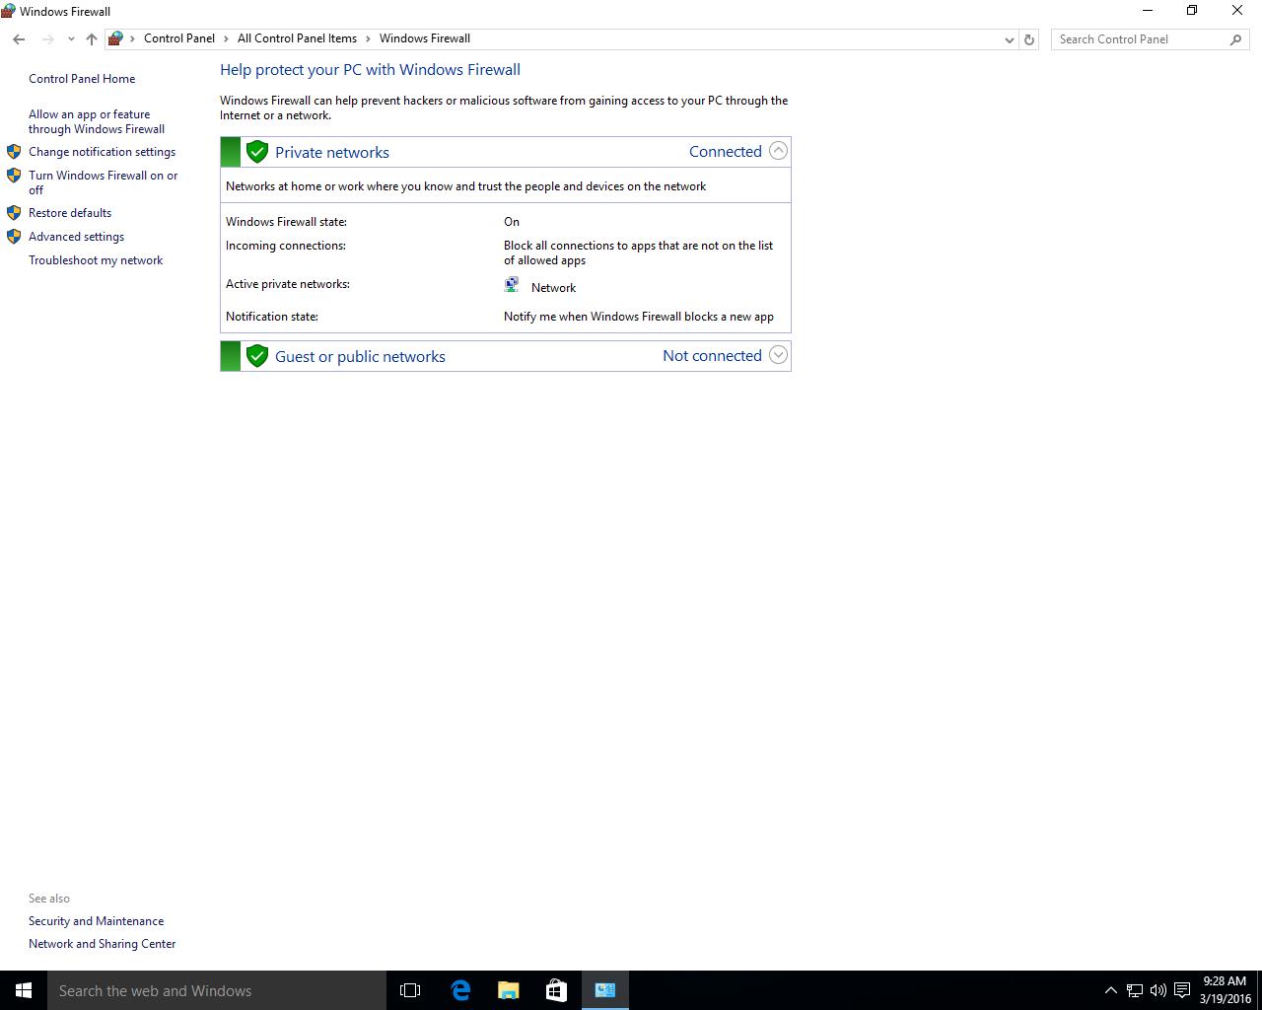The image size is (1262, 1010).
Task: Open File Explorer from taskbar
Action: (x=508, y=990)
